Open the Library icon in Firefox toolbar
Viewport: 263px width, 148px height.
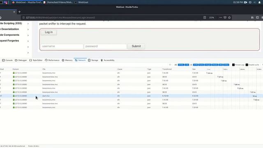coord(252,17)
